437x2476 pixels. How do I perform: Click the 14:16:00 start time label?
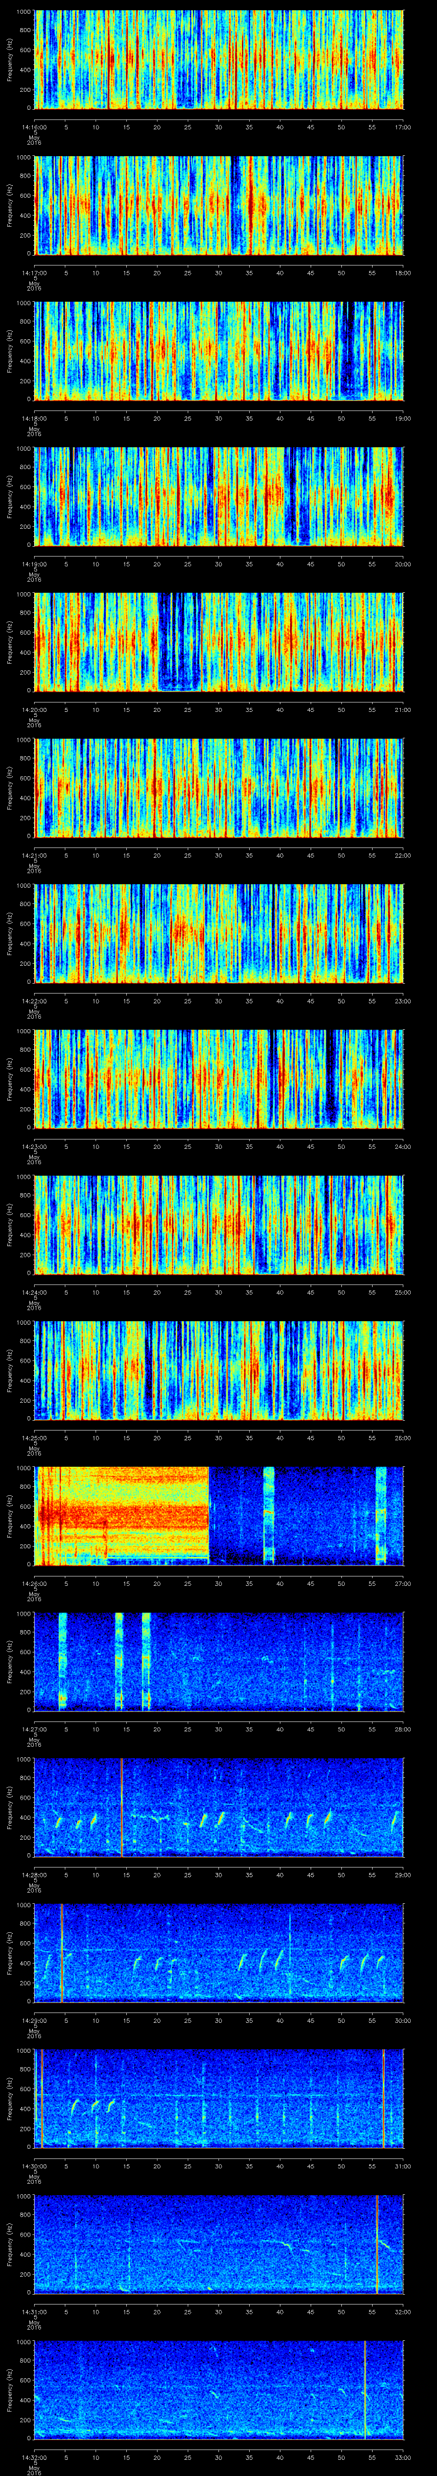[35, 127]
